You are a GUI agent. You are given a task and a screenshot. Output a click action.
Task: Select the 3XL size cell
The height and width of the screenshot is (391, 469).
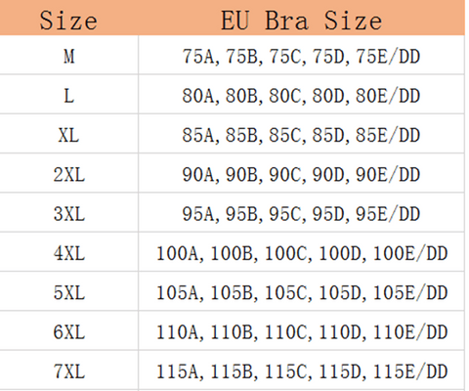(x=68, y=213)
